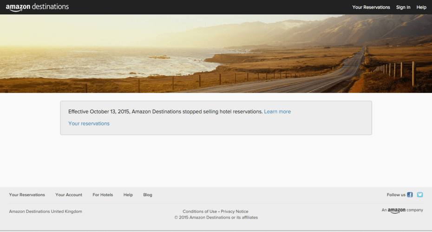The height and width of the screenshot is (232, 432).
Task: Open Help in the top navigation bar
Action: point(421,7)
